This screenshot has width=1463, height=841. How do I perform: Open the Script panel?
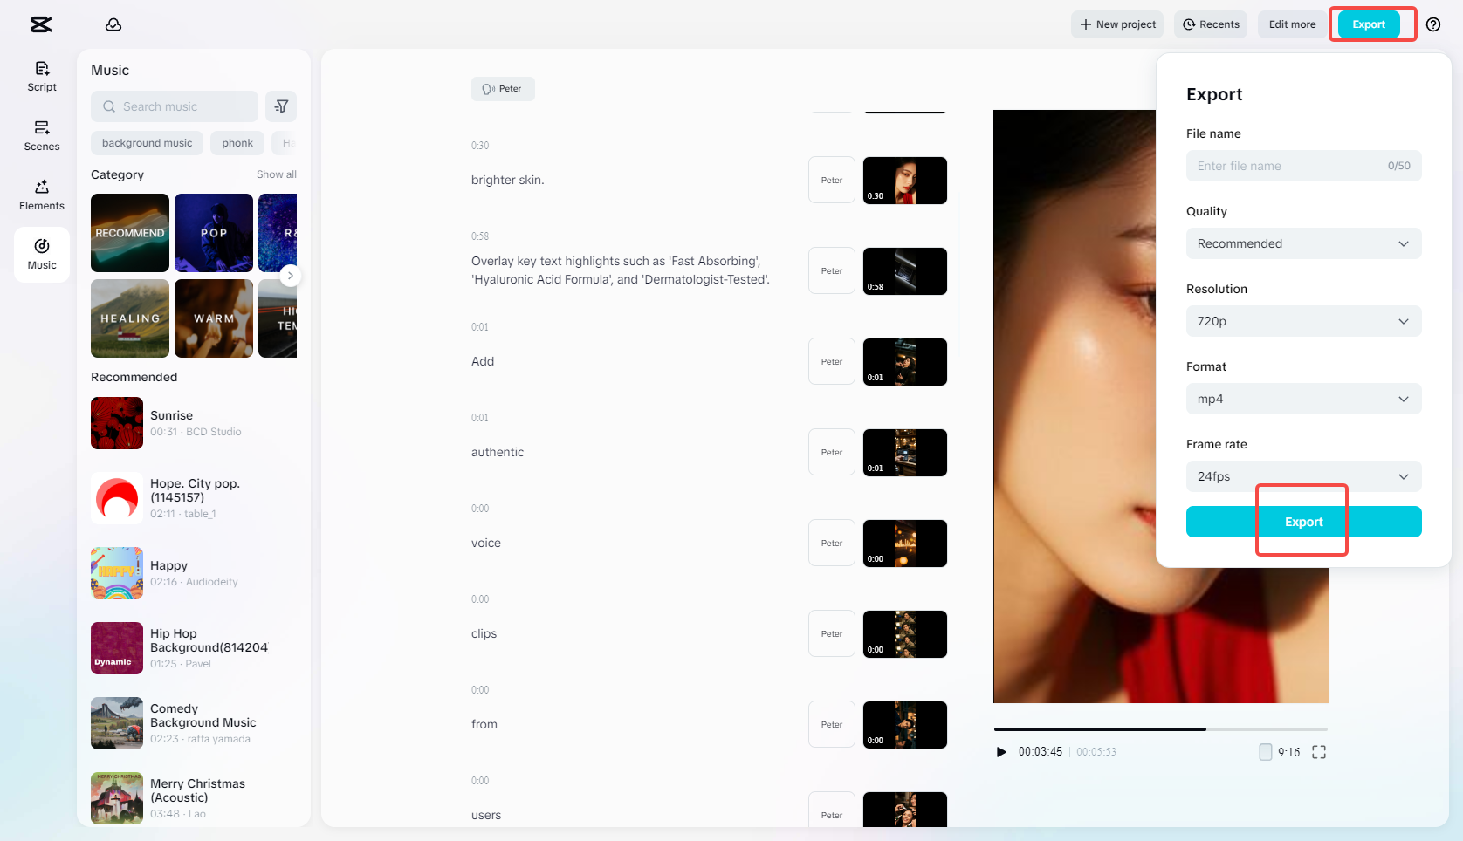[41, 77]
